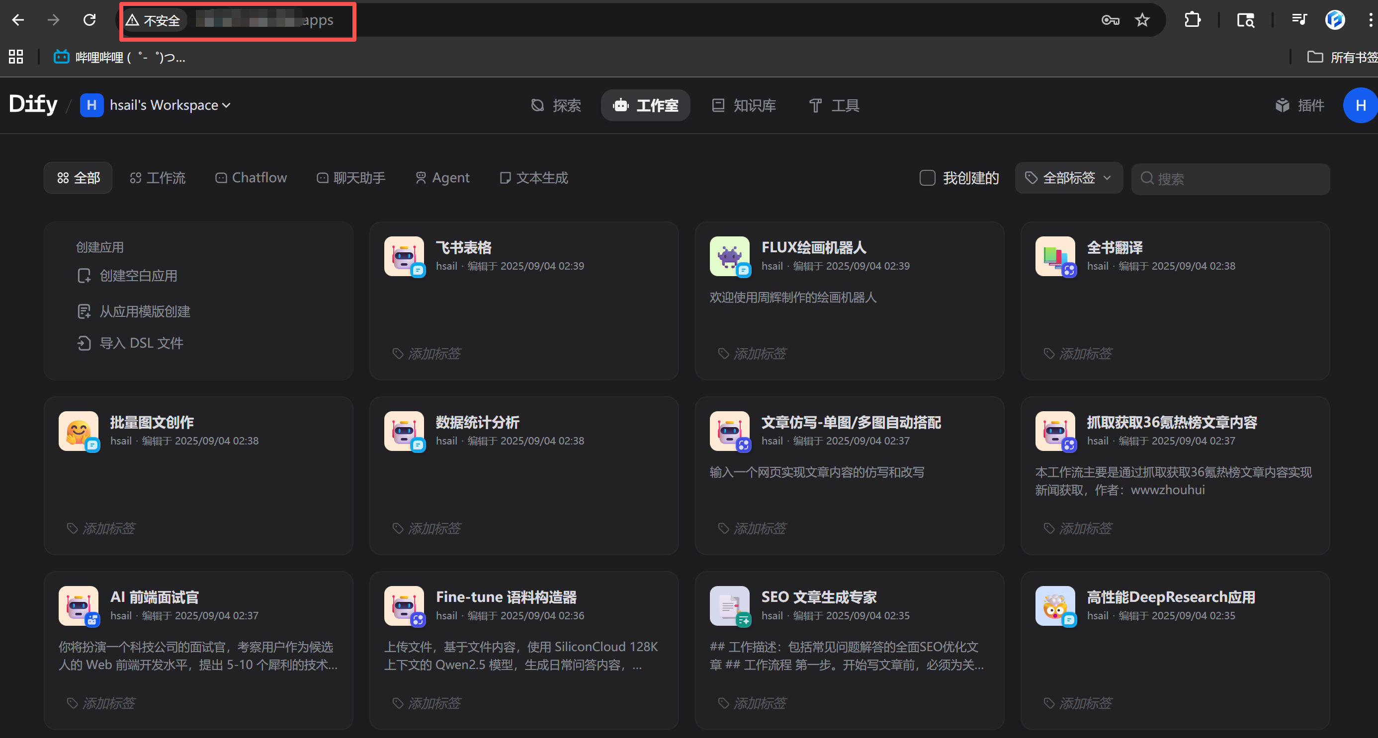
Task: Filter apps by Chatflow
Action: click(x=251, y=177)
